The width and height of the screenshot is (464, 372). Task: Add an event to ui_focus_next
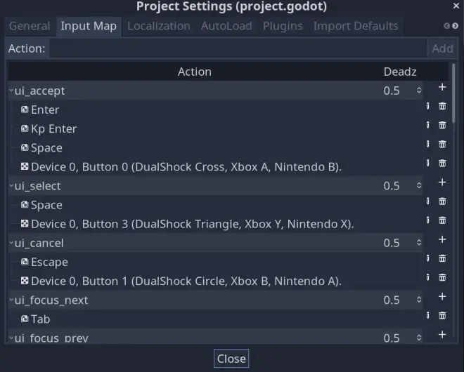point(442,296)
